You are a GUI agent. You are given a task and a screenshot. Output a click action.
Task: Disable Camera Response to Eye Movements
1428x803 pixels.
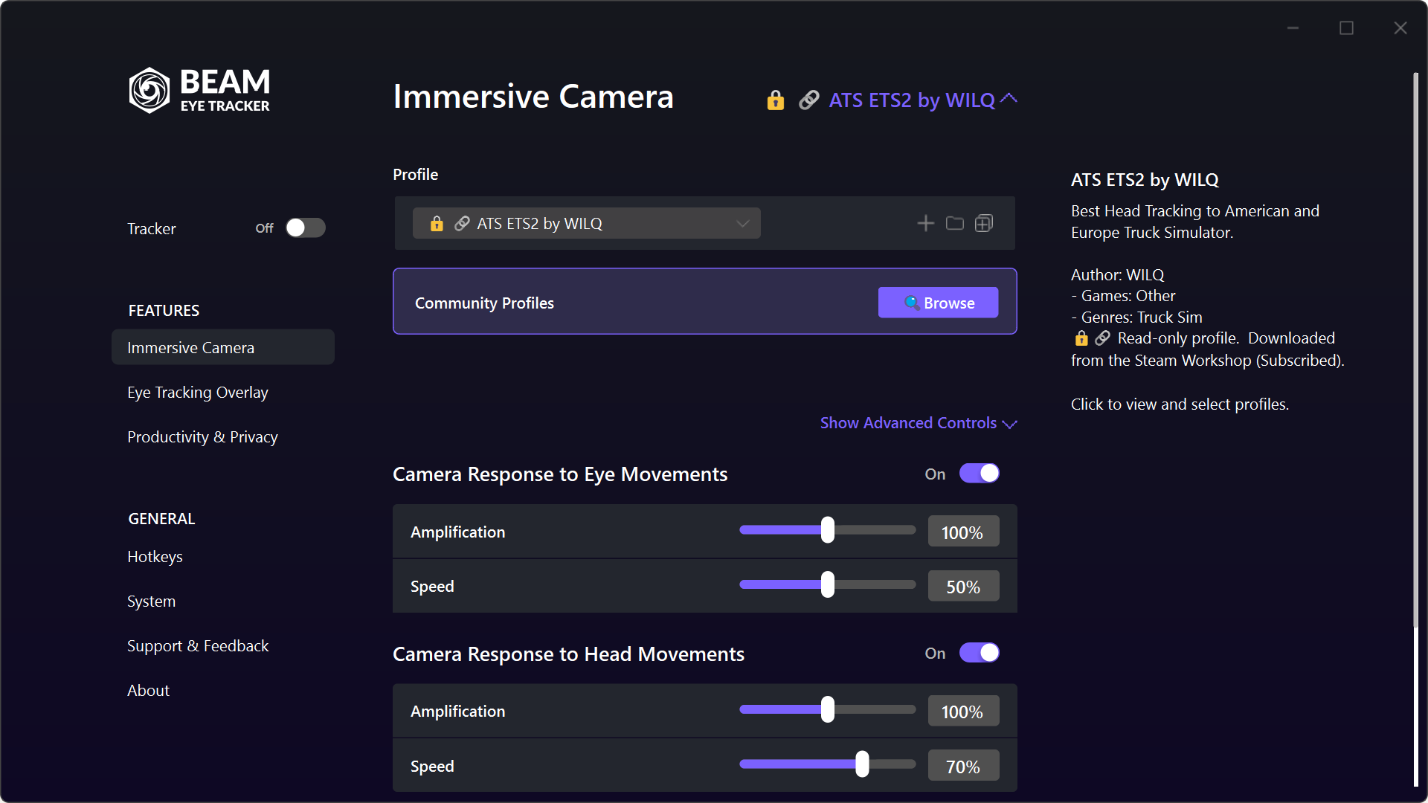979,474
